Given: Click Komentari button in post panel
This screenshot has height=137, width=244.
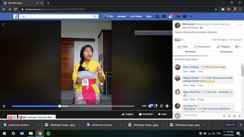Looking at the screenshot, I should (202, 46).
